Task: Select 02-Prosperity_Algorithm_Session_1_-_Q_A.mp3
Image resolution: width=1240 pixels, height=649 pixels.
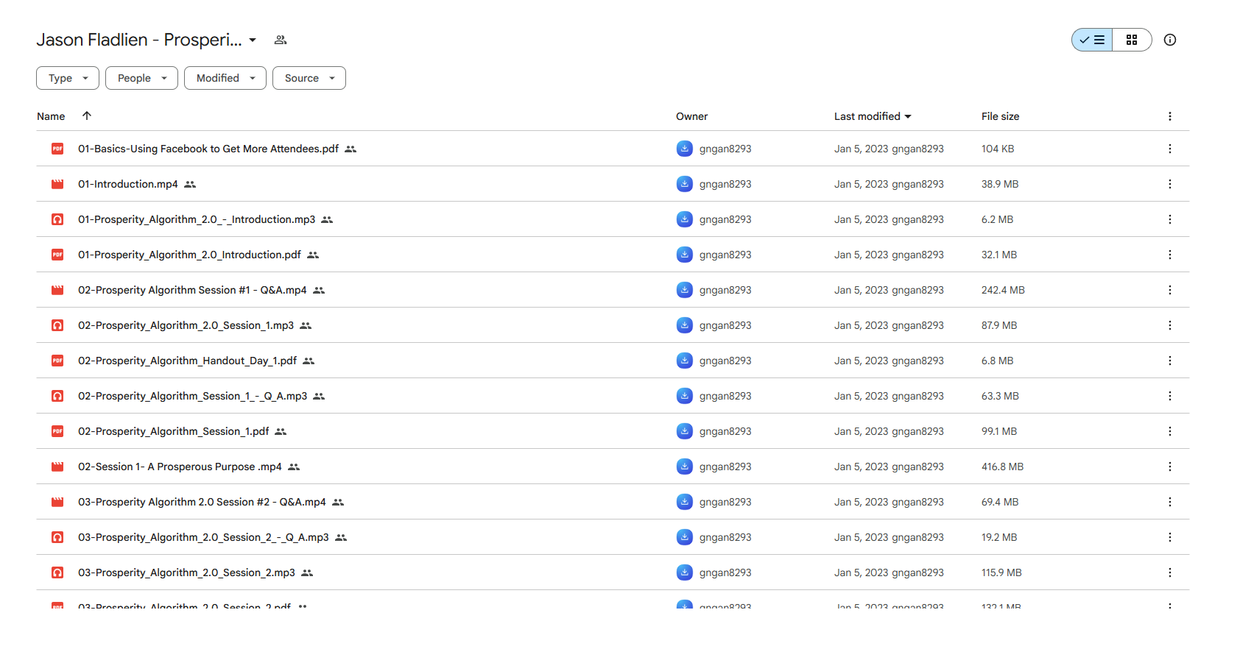Action: coord(192,396)
